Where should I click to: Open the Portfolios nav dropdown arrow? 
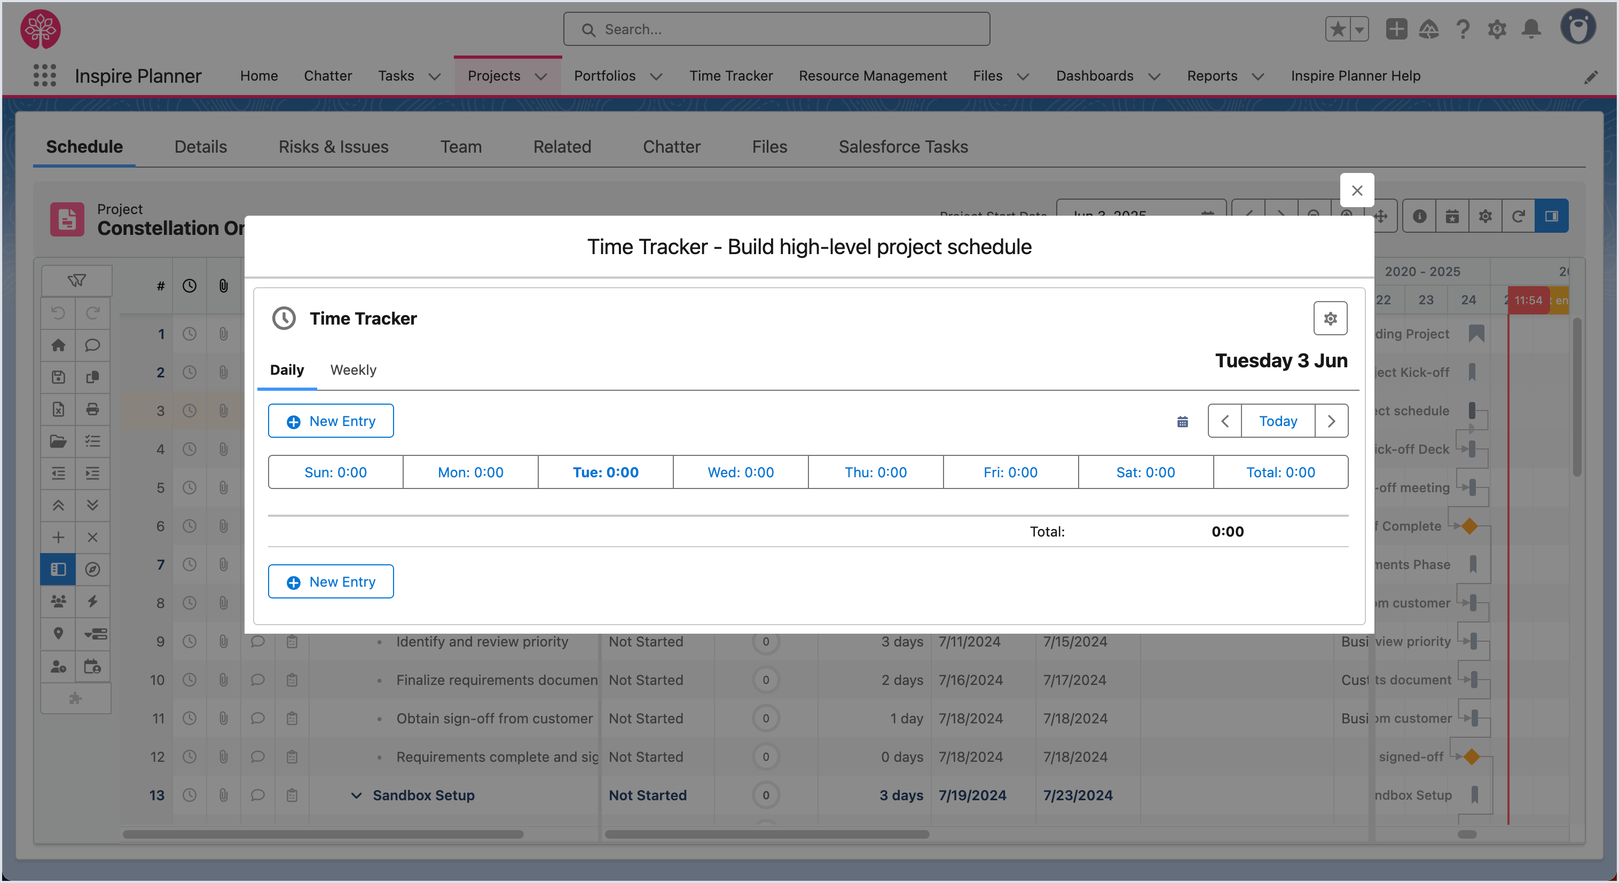(656, 76)
